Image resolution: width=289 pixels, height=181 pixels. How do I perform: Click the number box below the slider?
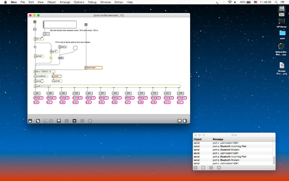tap(46, 34)
